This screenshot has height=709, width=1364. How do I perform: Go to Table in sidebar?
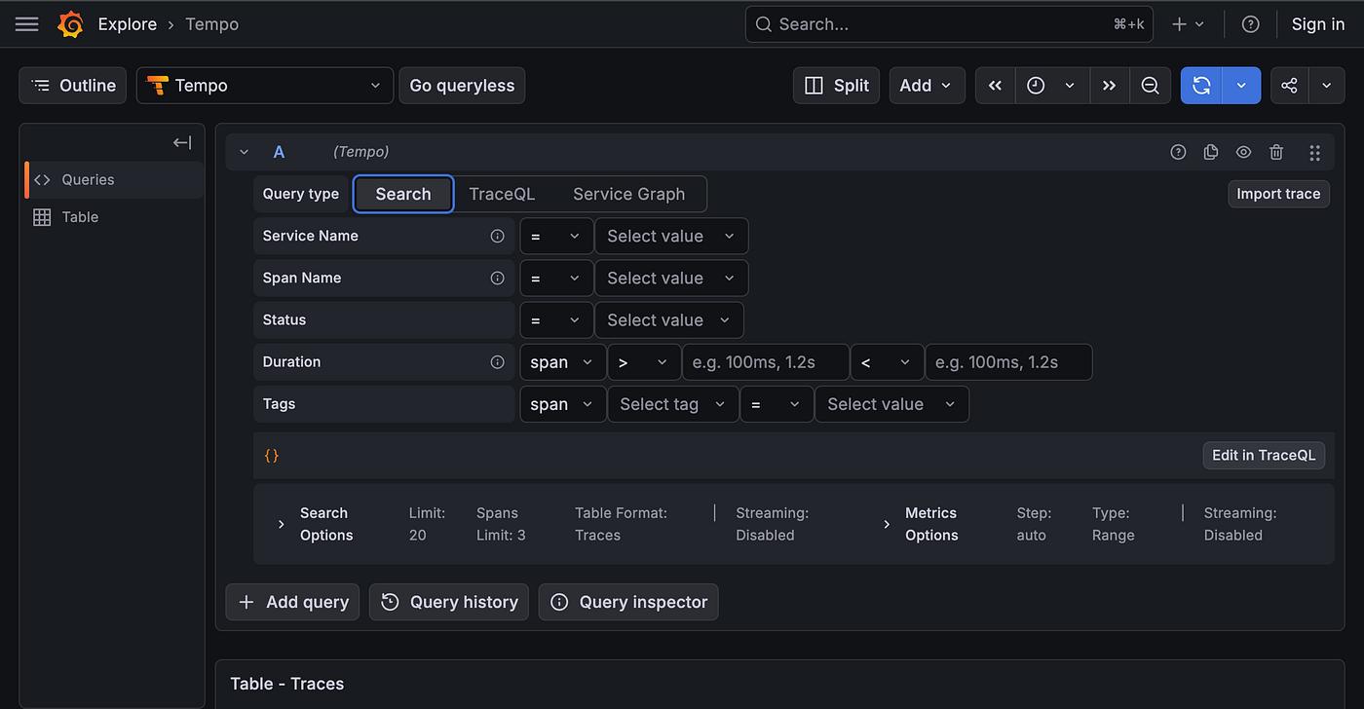[x=115, y=217]
